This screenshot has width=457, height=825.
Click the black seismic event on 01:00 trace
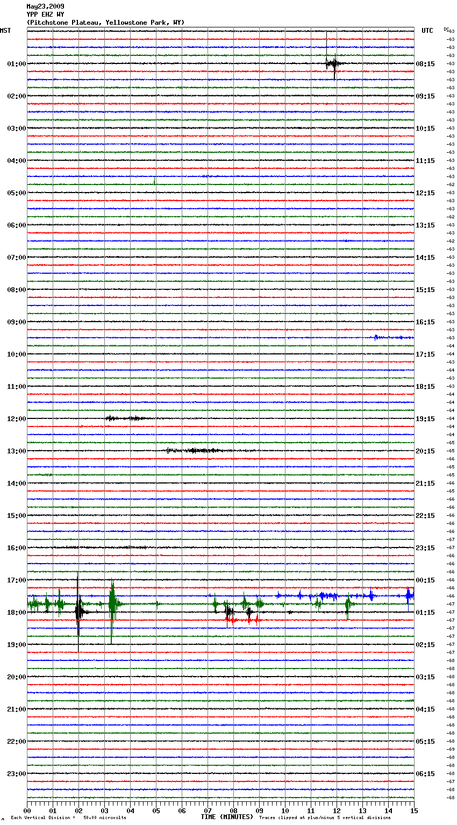click(x=333, y=63)
